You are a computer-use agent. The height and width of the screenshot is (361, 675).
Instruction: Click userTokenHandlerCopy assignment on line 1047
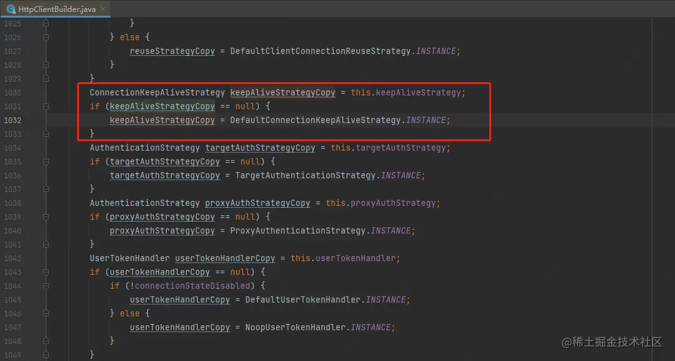tap(180, 326)
